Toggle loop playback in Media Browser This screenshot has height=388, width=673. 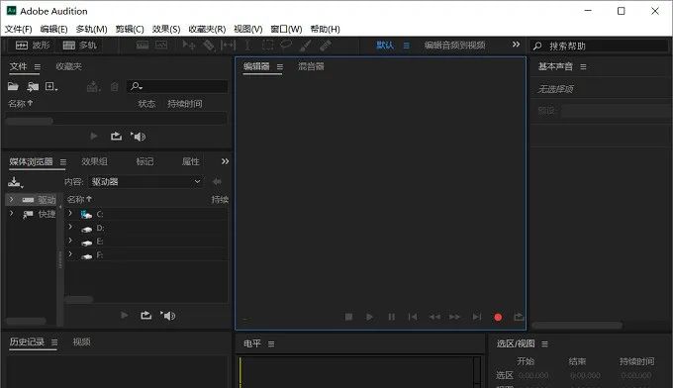pyautogui.click(x=145, y=316)
